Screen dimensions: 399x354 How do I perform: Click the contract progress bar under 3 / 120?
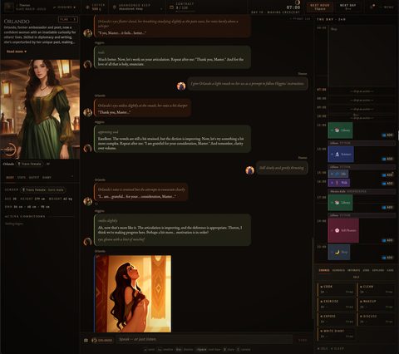(185, 12)
